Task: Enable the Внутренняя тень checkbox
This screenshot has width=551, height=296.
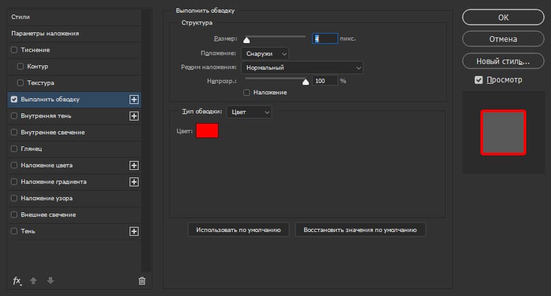Action: point(14,115)
